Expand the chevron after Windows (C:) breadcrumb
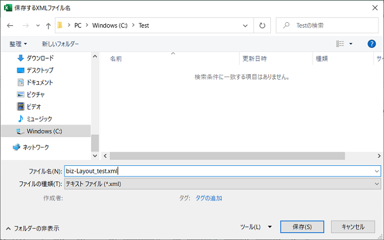The width and height of the screenshot is (384, 240). (x=133, y=25)
